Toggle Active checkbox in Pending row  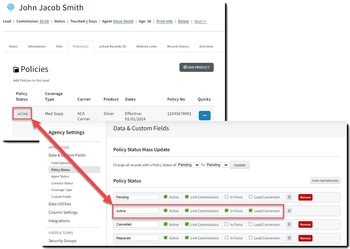click(165, 197)
